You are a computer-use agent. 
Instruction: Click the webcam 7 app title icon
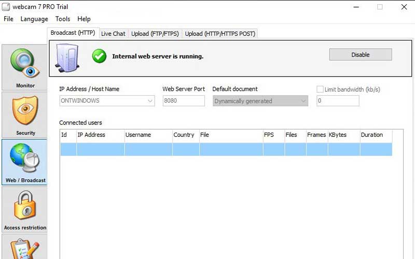(x=6, y=7)
